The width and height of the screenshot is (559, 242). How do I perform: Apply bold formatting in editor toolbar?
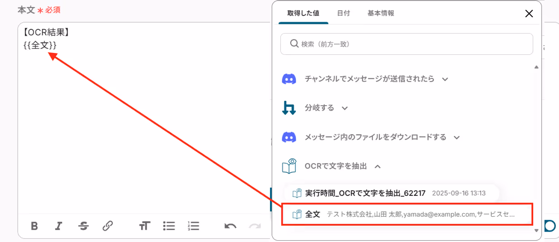(34, 226)
